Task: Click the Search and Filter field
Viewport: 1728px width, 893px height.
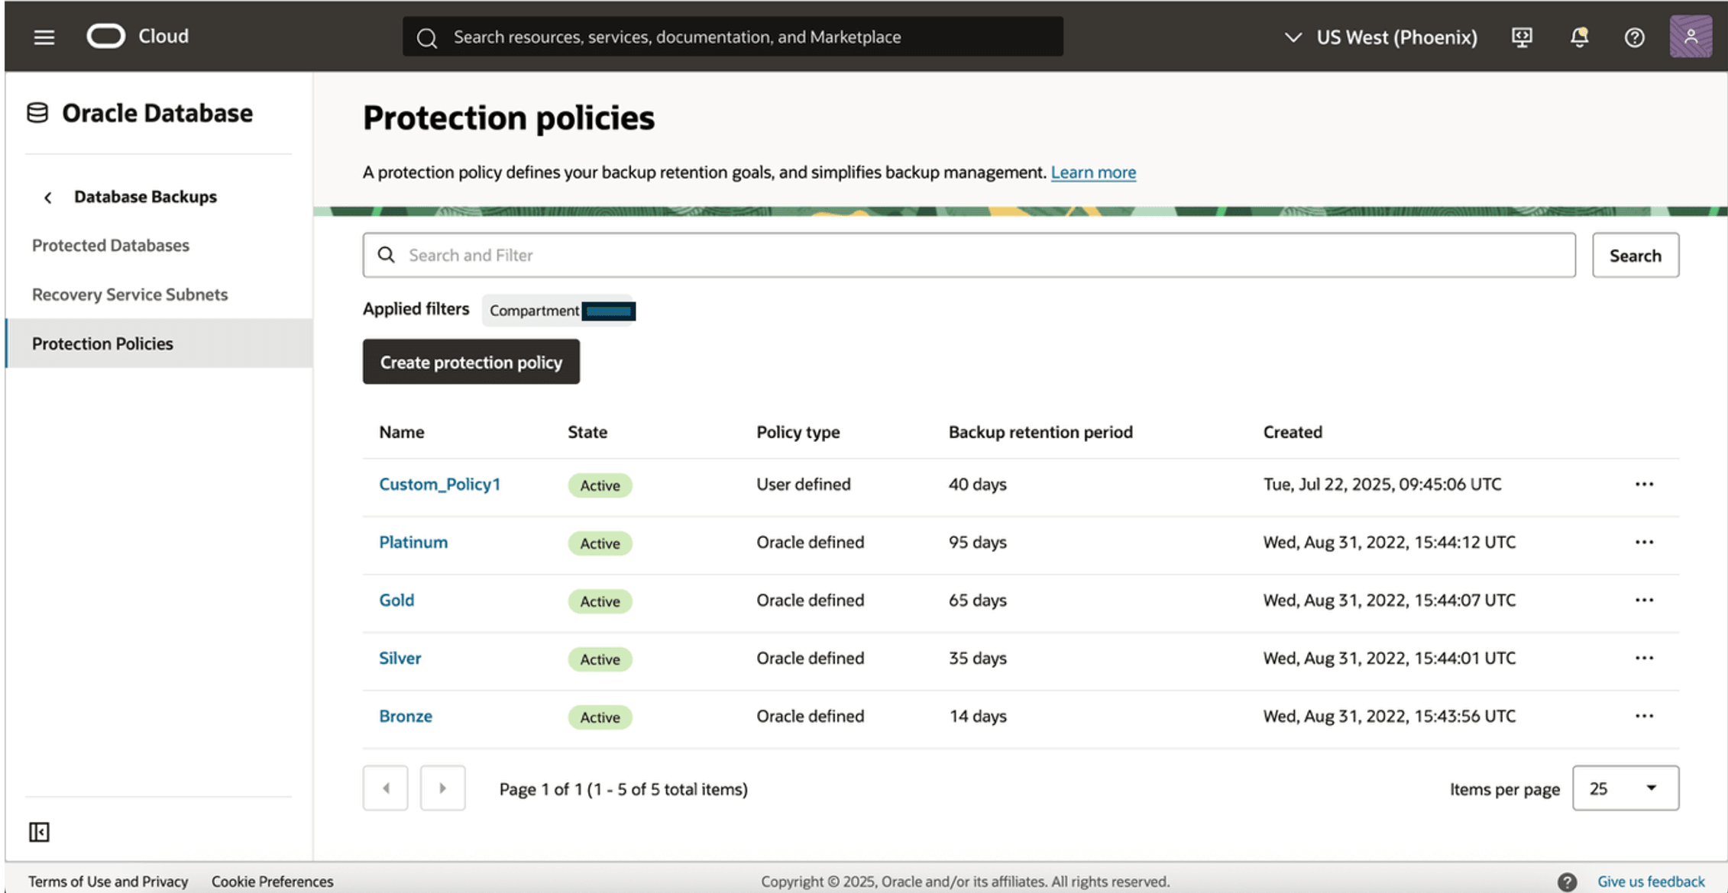Action: coord(969,255)
